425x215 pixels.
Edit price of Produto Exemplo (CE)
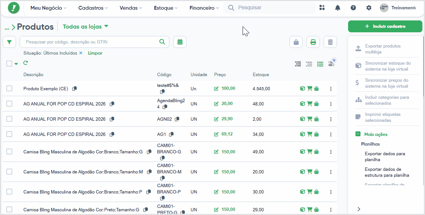216,88
